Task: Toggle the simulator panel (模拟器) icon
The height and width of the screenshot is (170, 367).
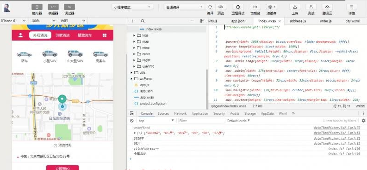Action: pos(37,7)
